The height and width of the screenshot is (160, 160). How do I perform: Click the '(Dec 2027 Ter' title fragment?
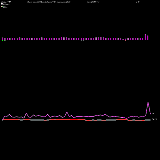click(x=93, y=2)
